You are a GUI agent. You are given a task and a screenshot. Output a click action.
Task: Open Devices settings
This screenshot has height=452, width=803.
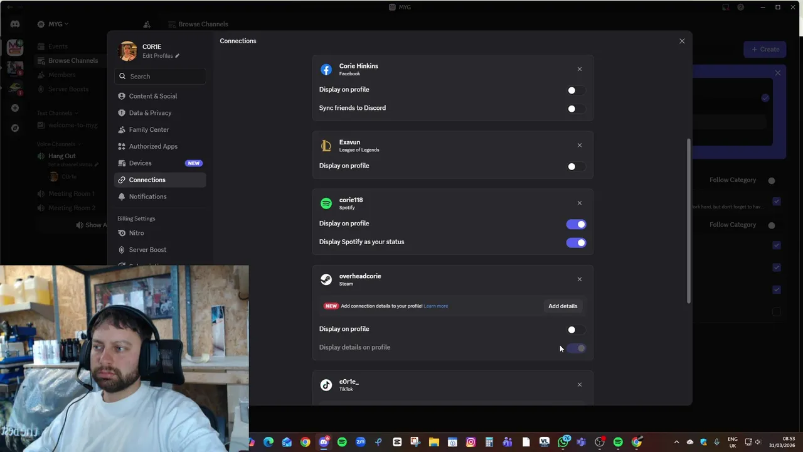point(160,163)
